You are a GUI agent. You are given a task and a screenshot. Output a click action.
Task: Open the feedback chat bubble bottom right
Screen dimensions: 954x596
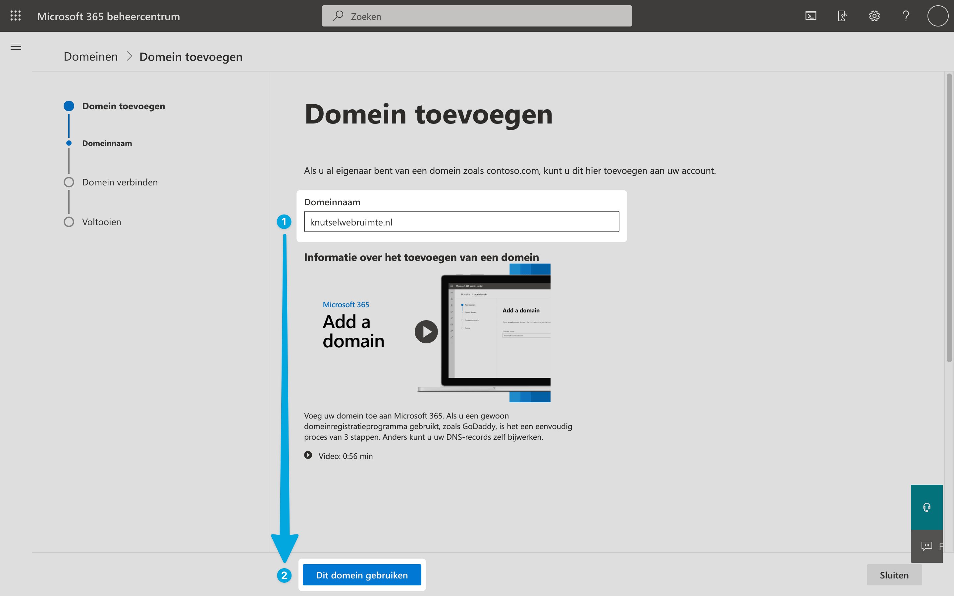[x=927, y=546]
